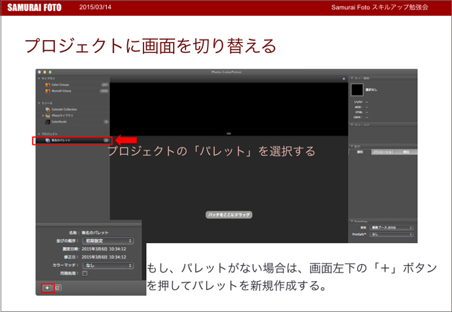The width and height of the screenshot is (452, 312).
Task: Click the 1600 count badge on Munsell Glossy
Action: coord(104,91)
